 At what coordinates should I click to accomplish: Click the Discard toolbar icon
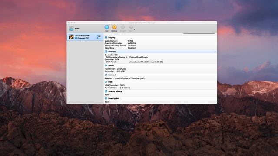(122, 27)
